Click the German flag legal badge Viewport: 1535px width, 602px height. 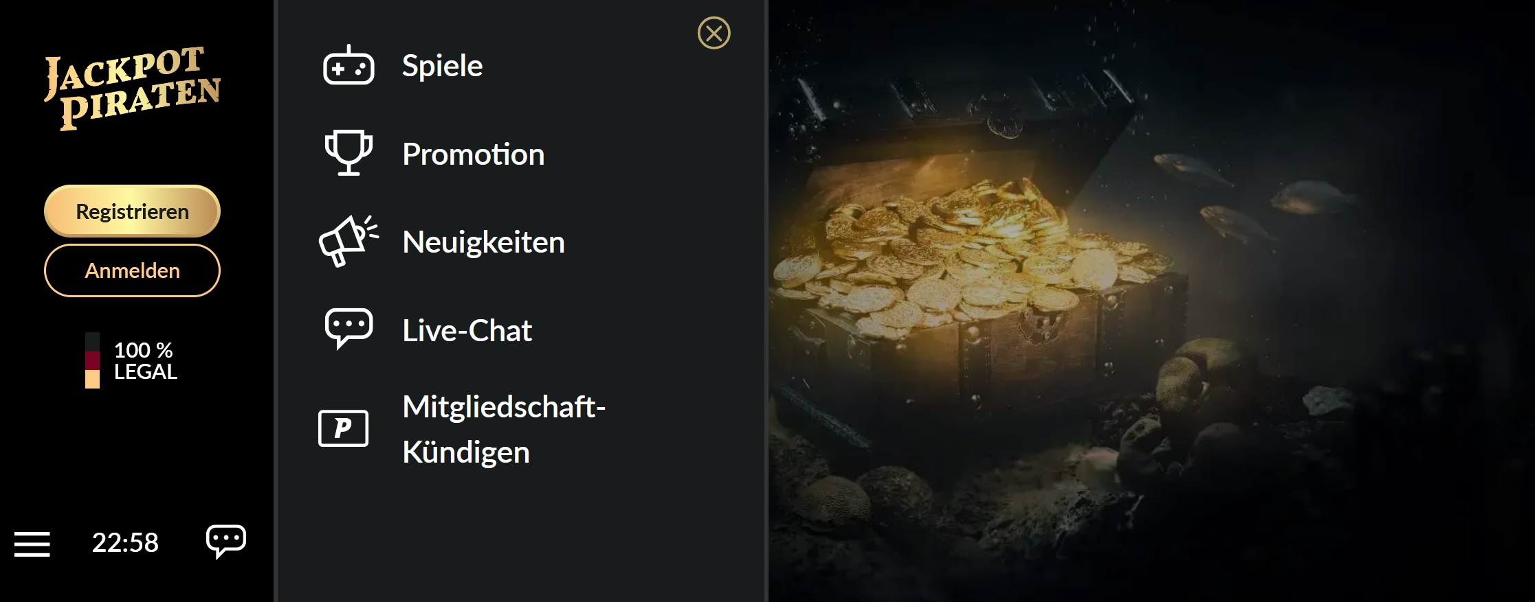pos(92,360)
